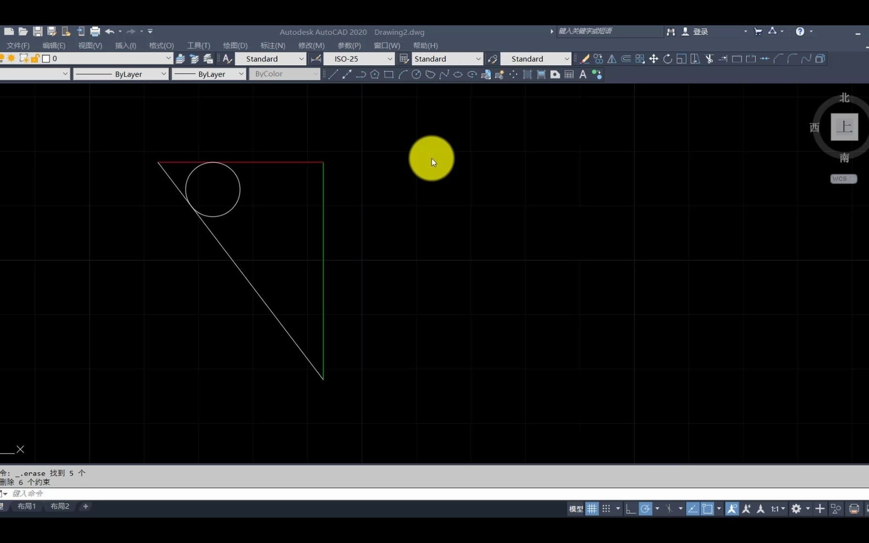Select the Line draw tool

(x=333, y=74)
